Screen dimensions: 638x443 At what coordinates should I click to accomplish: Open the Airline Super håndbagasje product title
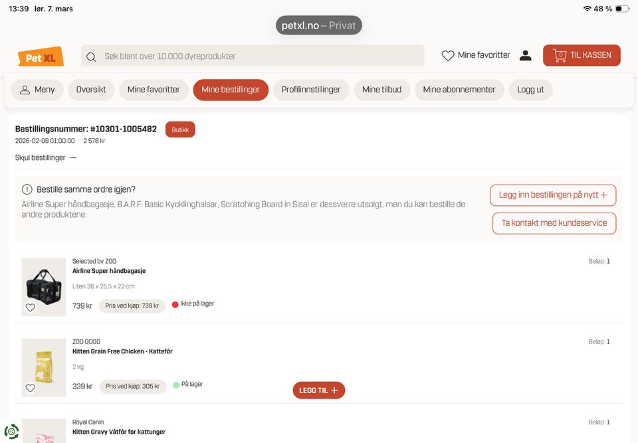click(x=109, y=271)
